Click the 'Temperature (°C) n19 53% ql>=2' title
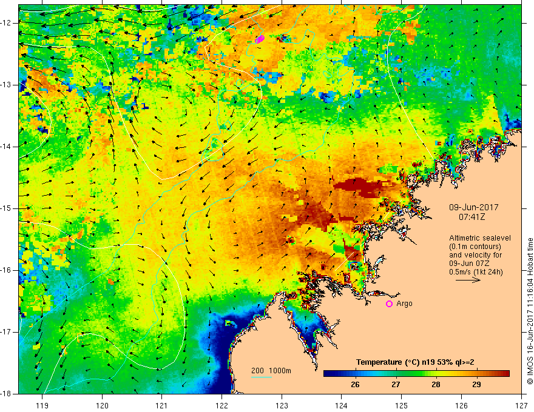The height and width of the screenshot is (412, 534). click(x=415, y=362)
